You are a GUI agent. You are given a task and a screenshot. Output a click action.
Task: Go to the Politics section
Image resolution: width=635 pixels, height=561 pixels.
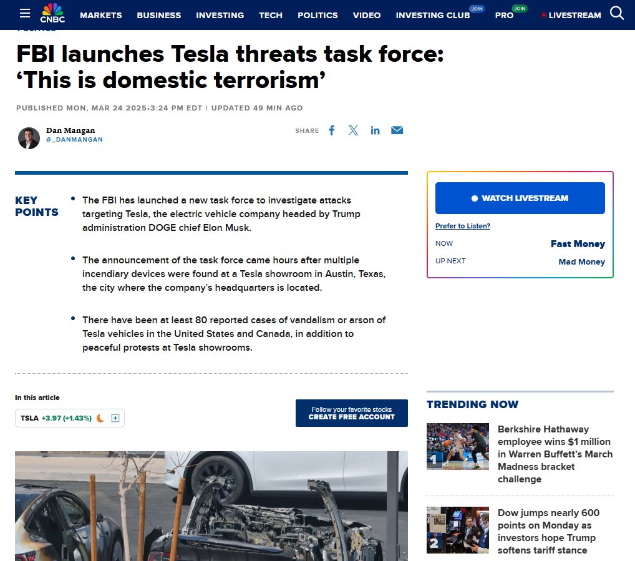point(317,15)
